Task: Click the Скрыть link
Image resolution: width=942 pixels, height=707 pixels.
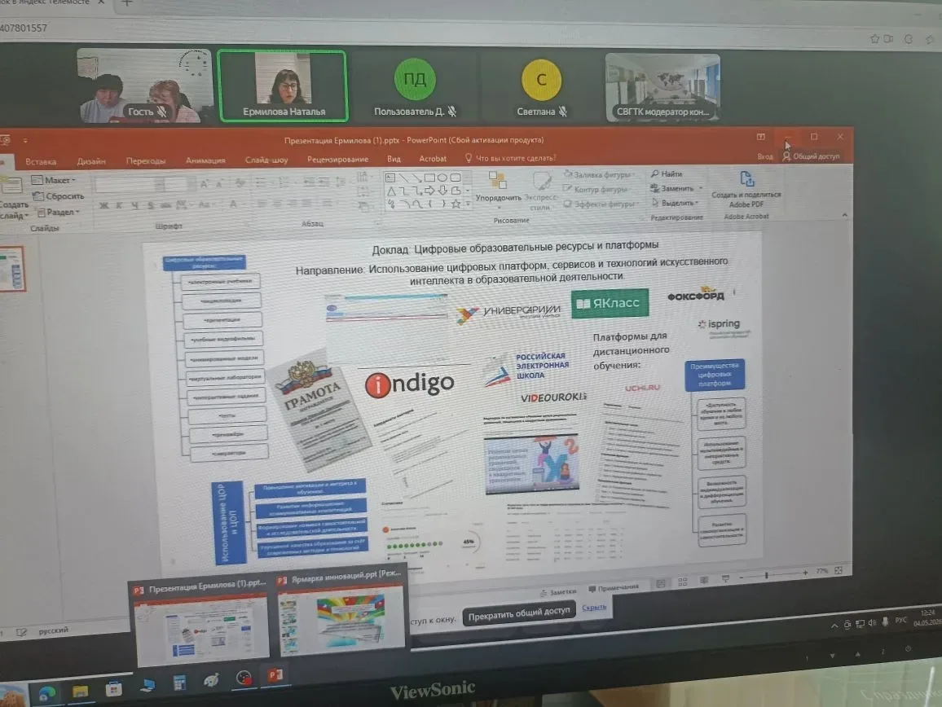Action: (594, 608)
